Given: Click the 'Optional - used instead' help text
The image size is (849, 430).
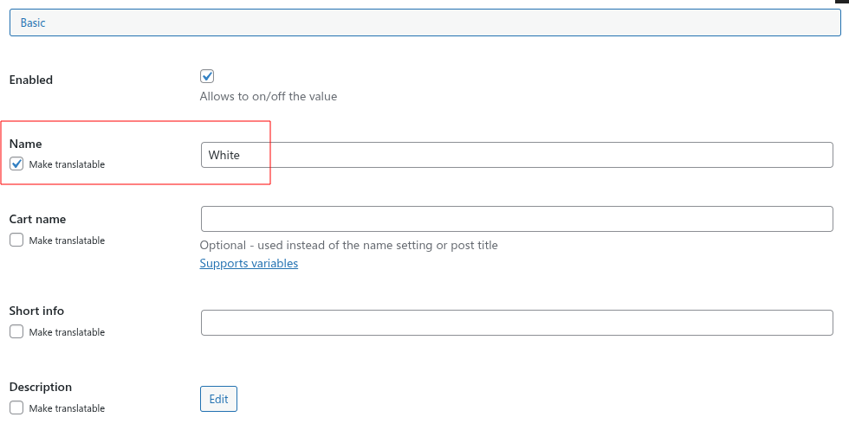Looking at the screenshot, I should coord(348,245).
